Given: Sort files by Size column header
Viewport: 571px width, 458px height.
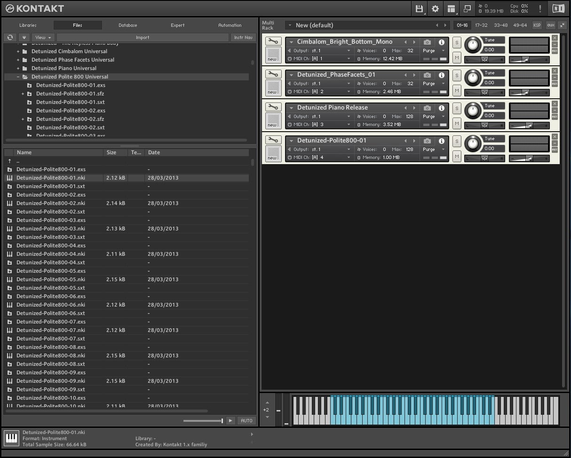Looking at the screenshot, I should coord(116,152).
